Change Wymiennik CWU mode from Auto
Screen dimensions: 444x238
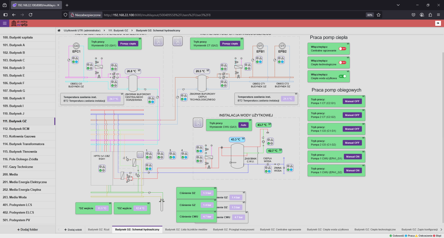[x=243, y=125]
